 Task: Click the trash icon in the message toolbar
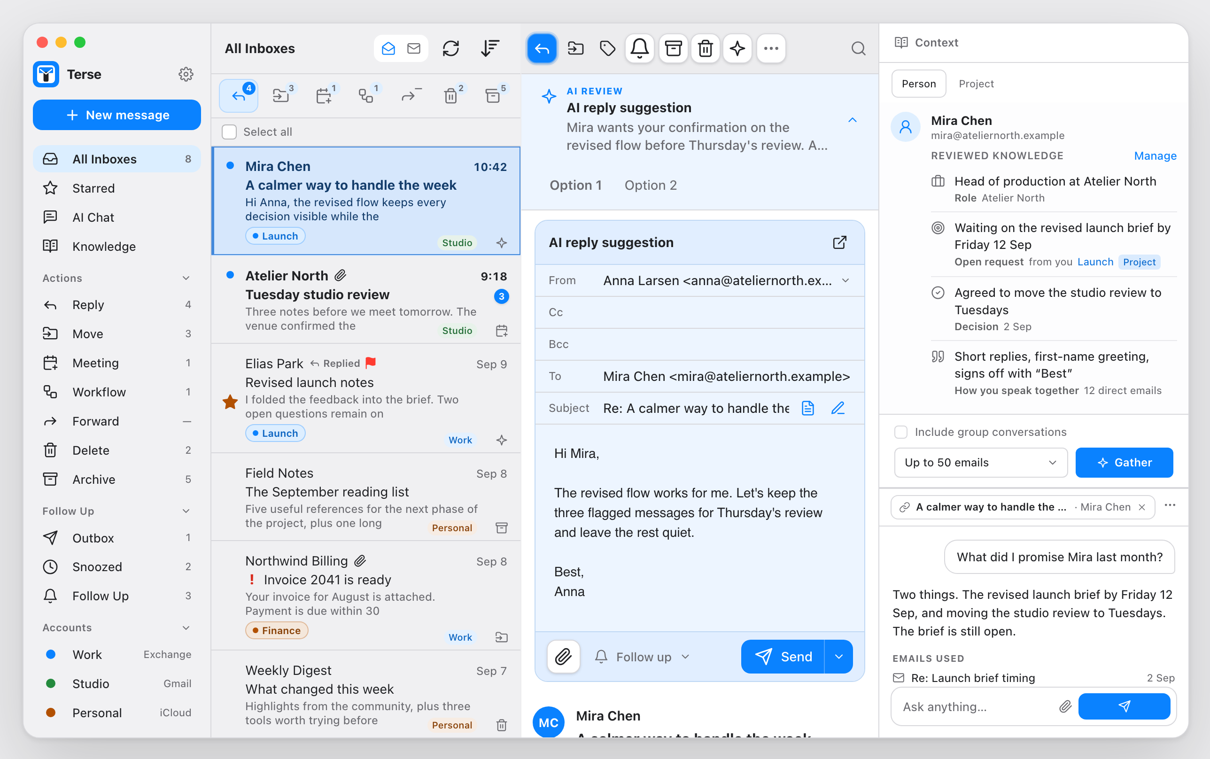click(x=705, y=49)
